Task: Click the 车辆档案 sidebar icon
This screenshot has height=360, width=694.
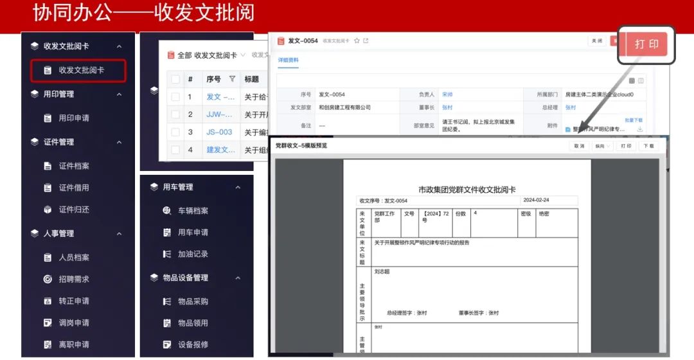Action: coord(166,211)
